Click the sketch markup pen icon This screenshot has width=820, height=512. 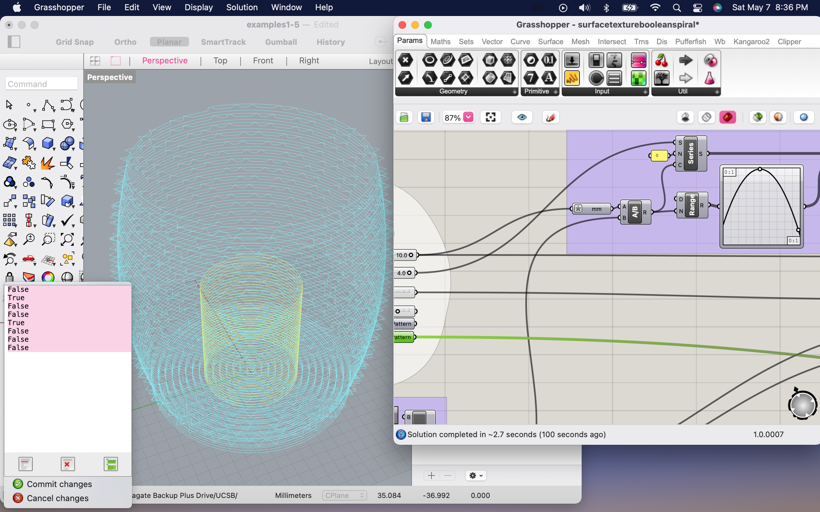[x=550, y=117]
